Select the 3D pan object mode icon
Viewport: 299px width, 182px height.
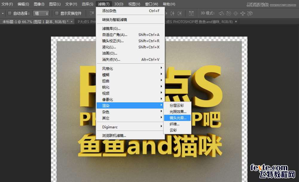pos(236,13)
